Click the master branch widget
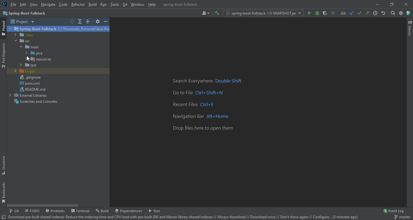This screenshot has height=220, width=413. click(x=402, y=217)
